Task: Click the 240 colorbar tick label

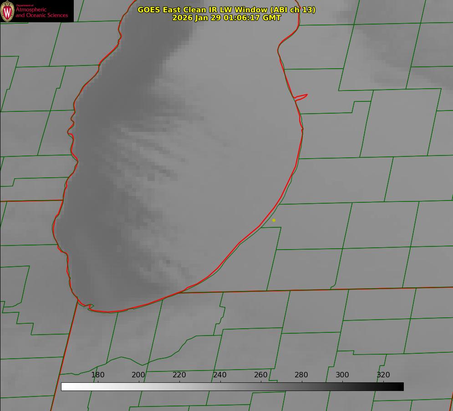Action: (220, 375)
